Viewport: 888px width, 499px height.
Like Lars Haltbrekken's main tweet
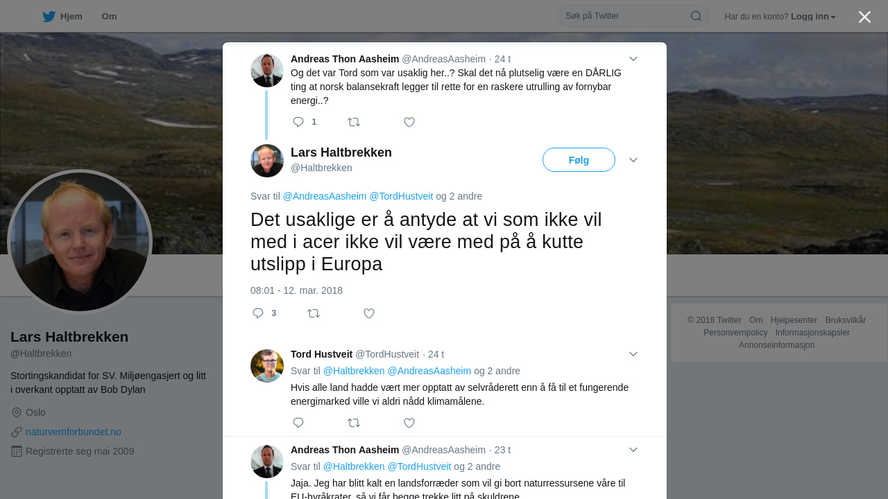tap(369, 313)
